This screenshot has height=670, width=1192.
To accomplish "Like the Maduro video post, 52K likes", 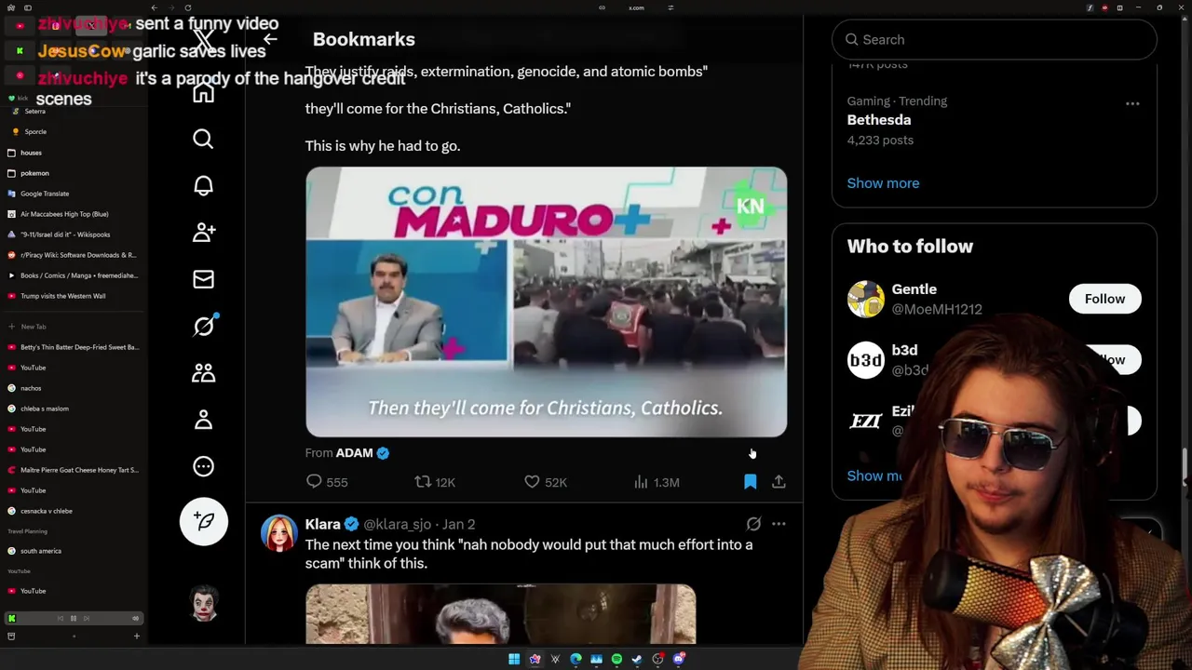I will click(x=546, y=482).
